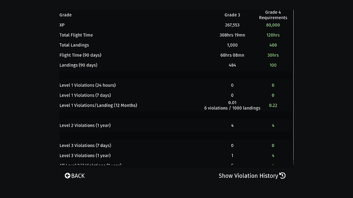
Task: Click Level 1 Violations/Landing (12 Months) row
Action: pyautogui.click(x=176, y=105)
